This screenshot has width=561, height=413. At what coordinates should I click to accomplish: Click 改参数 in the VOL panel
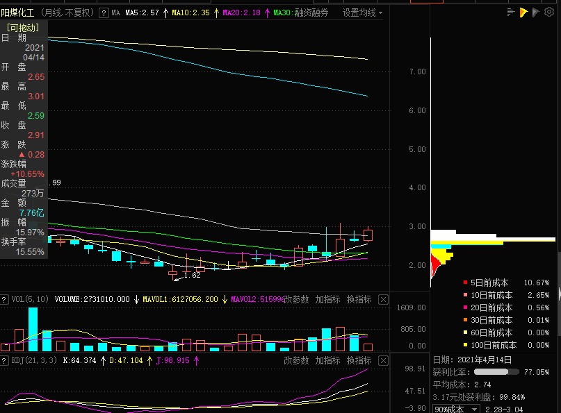pyautogui.click(x=296, y=299)
